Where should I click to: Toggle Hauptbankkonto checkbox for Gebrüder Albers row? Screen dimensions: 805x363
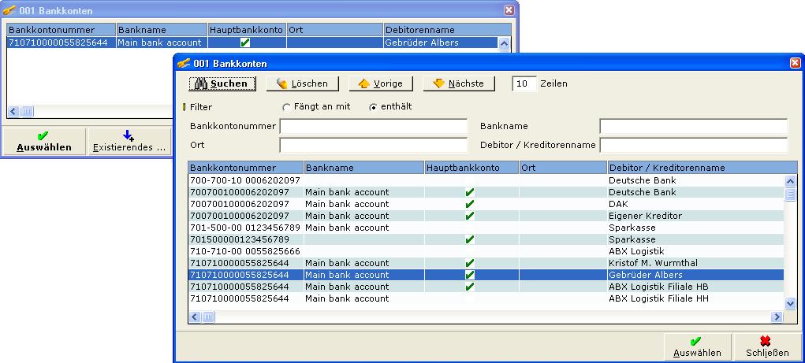tap(470, 275)
